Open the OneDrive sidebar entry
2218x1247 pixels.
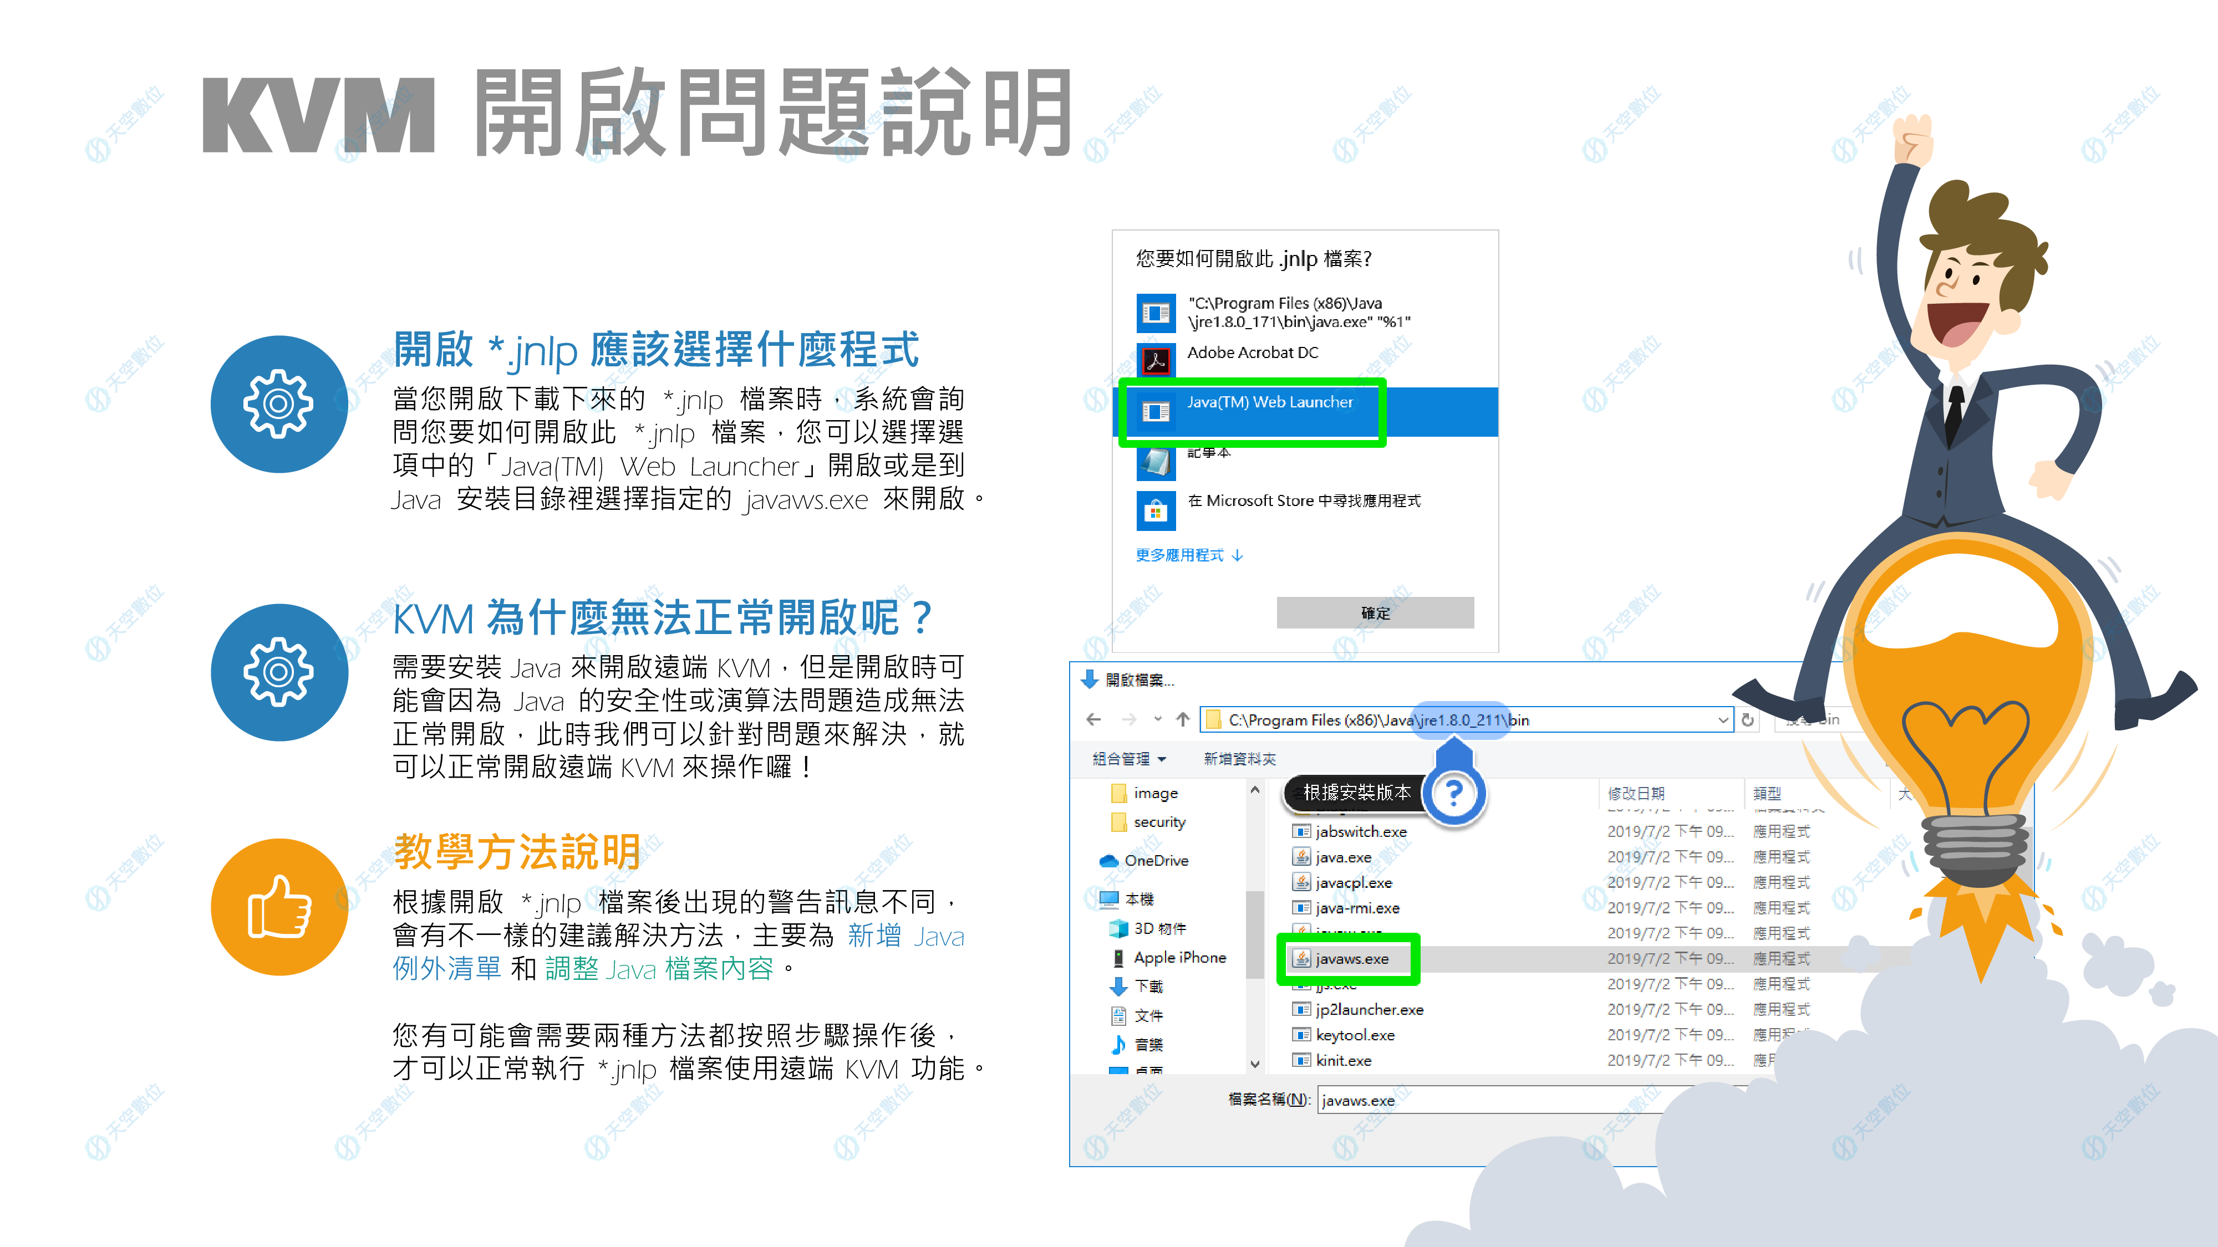(x=1158, y=860)
